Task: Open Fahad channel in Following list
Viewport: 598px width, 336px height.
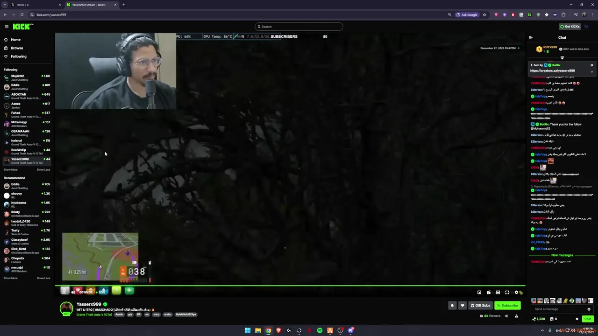Action: click(27, 114)
